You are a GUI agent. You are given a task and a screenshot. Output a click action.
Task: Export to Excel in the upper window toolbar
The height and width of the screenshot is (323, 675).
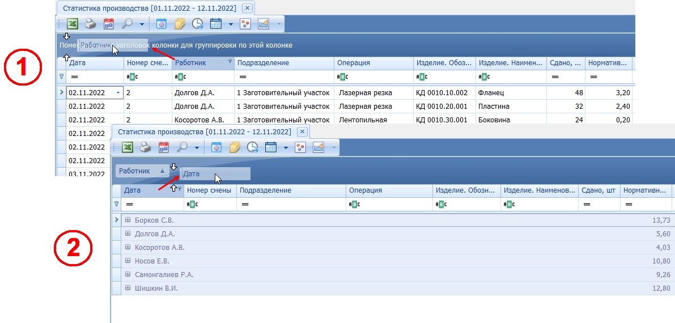pos(73,24)
